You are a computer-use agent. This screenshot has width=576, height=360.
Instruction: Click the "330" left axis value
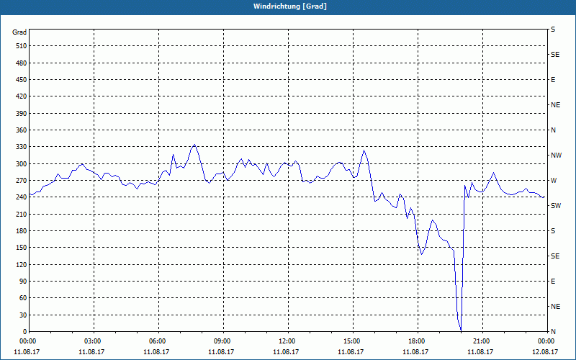pos(22,147)
